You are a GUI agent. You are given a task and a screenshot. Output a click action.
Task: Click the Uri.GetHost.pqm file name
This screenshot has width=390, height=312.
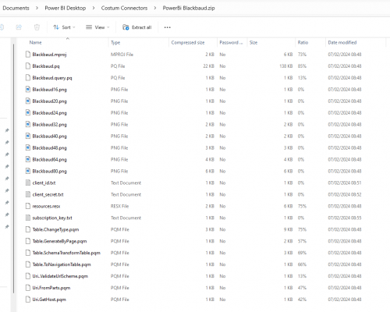click(x=49, y=300)
